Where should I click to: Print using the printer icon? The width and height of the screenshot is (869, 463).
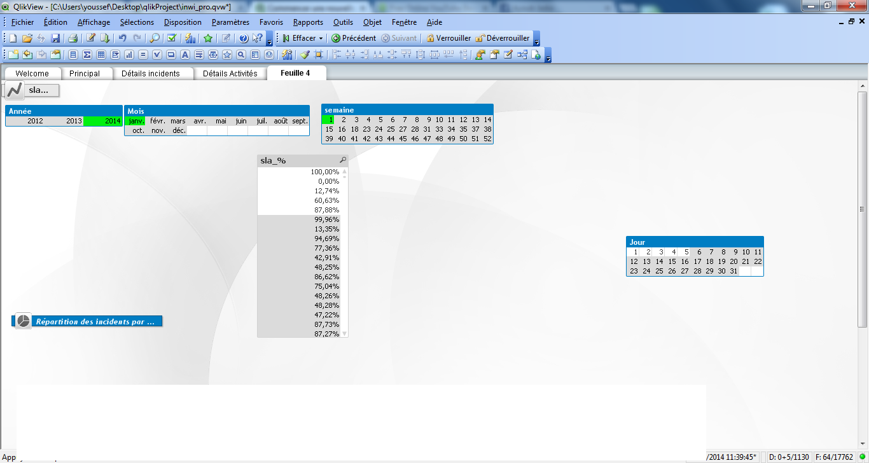pyautogui.click(x=73, y=38)
